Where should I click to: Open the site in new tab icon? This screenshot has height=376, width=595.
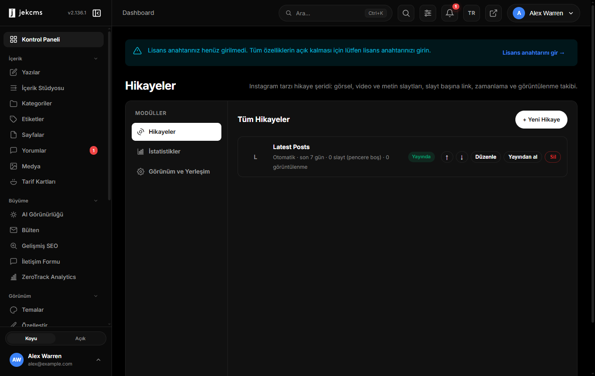(493, 13)
